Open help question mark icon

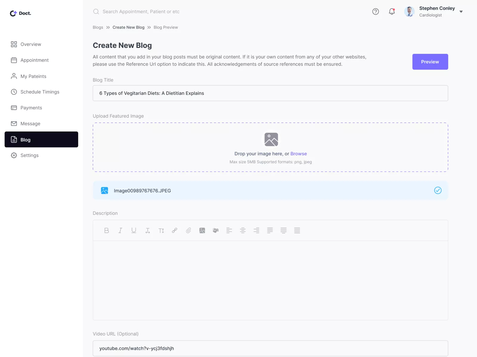coord(376,12)
